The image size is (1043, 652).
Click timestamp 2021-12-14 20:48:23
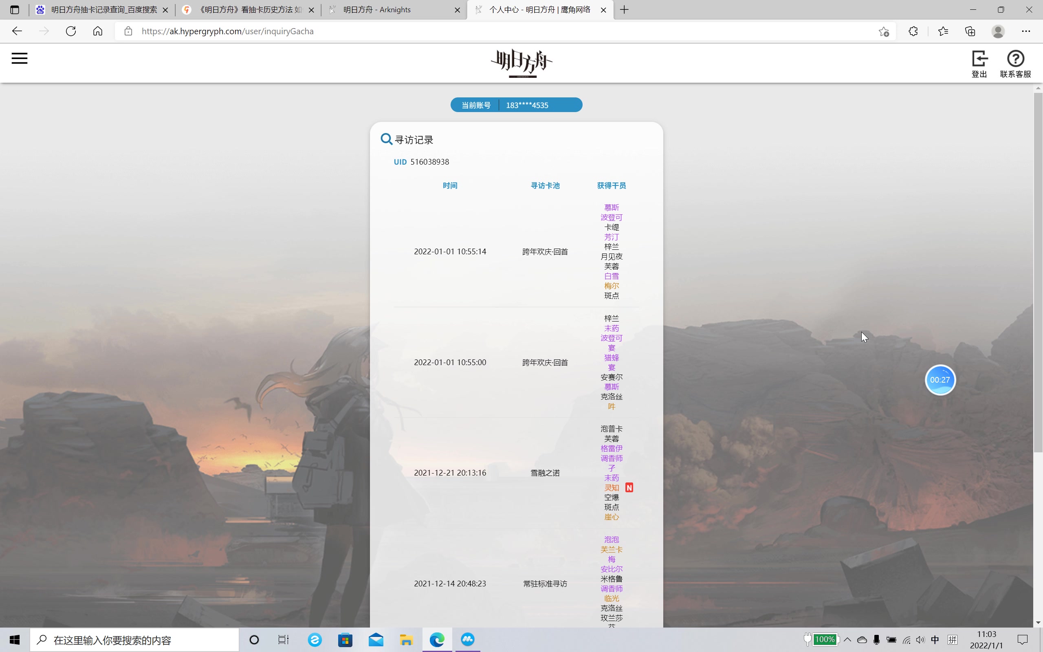[x=450, y=584]
